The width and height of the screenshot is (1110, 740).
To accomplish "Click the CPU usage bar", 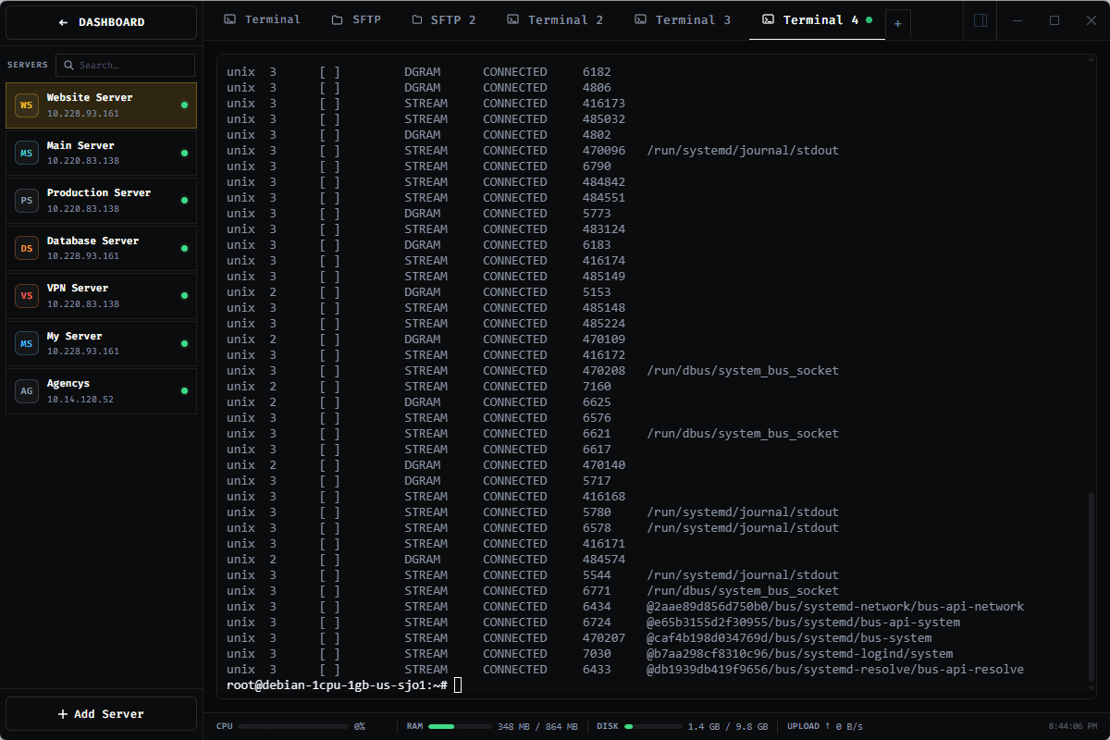I will coord(293,726).
